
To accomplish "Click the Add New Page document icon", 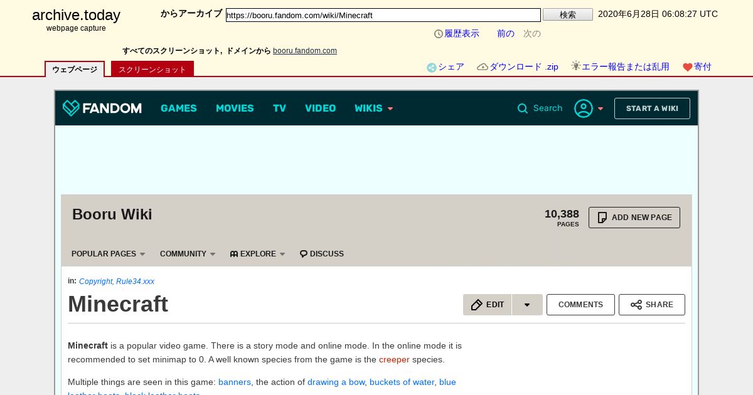I will pyautogui.click(x=602, y=218).
